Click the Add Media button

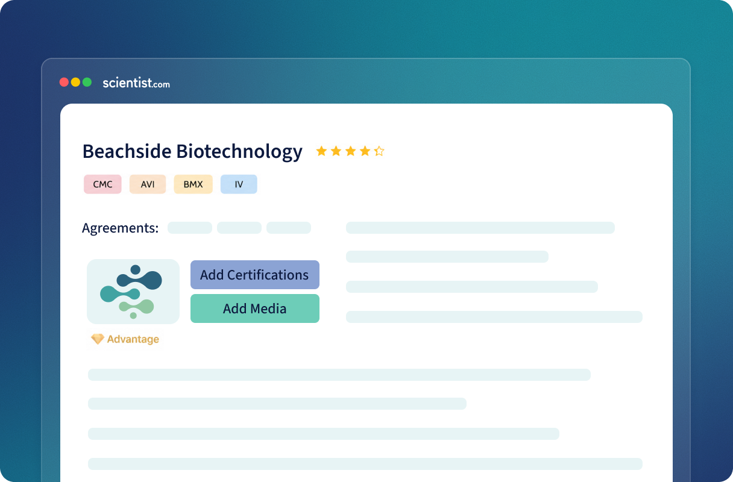pyautogui.click(x=255, y=308)
